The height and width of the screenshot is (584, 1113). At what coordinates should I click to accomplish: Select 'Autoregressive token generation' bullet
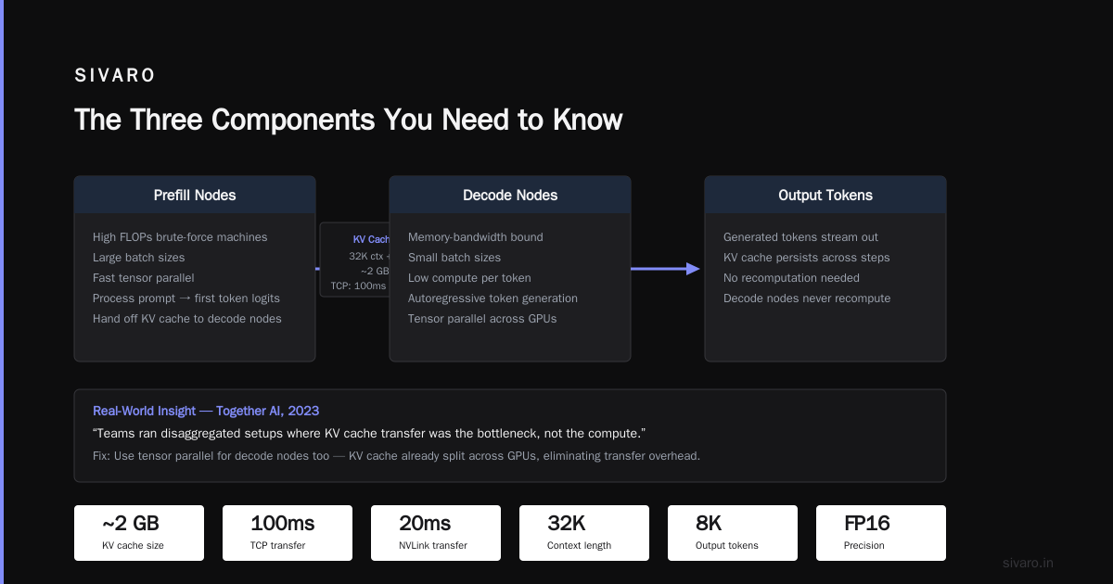pyautogui.click(x=493, y=298)
